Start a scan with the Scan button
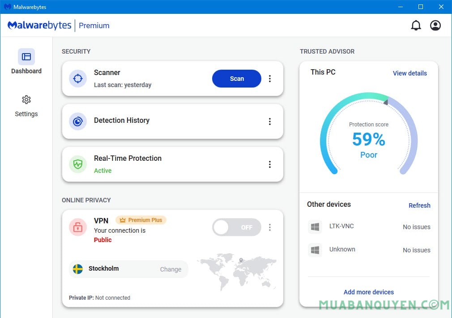 coord(237,79)
